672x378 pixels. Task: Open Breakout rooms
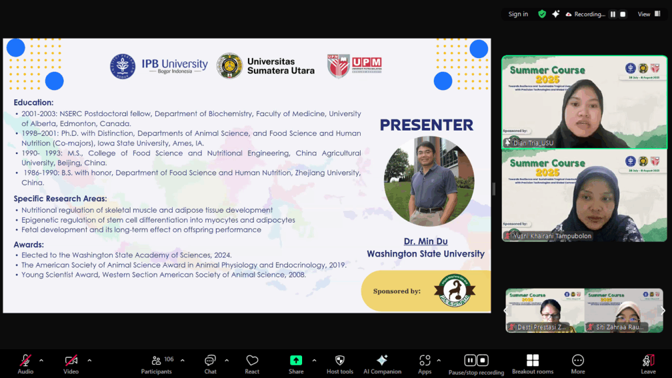[x=532, y=361]
